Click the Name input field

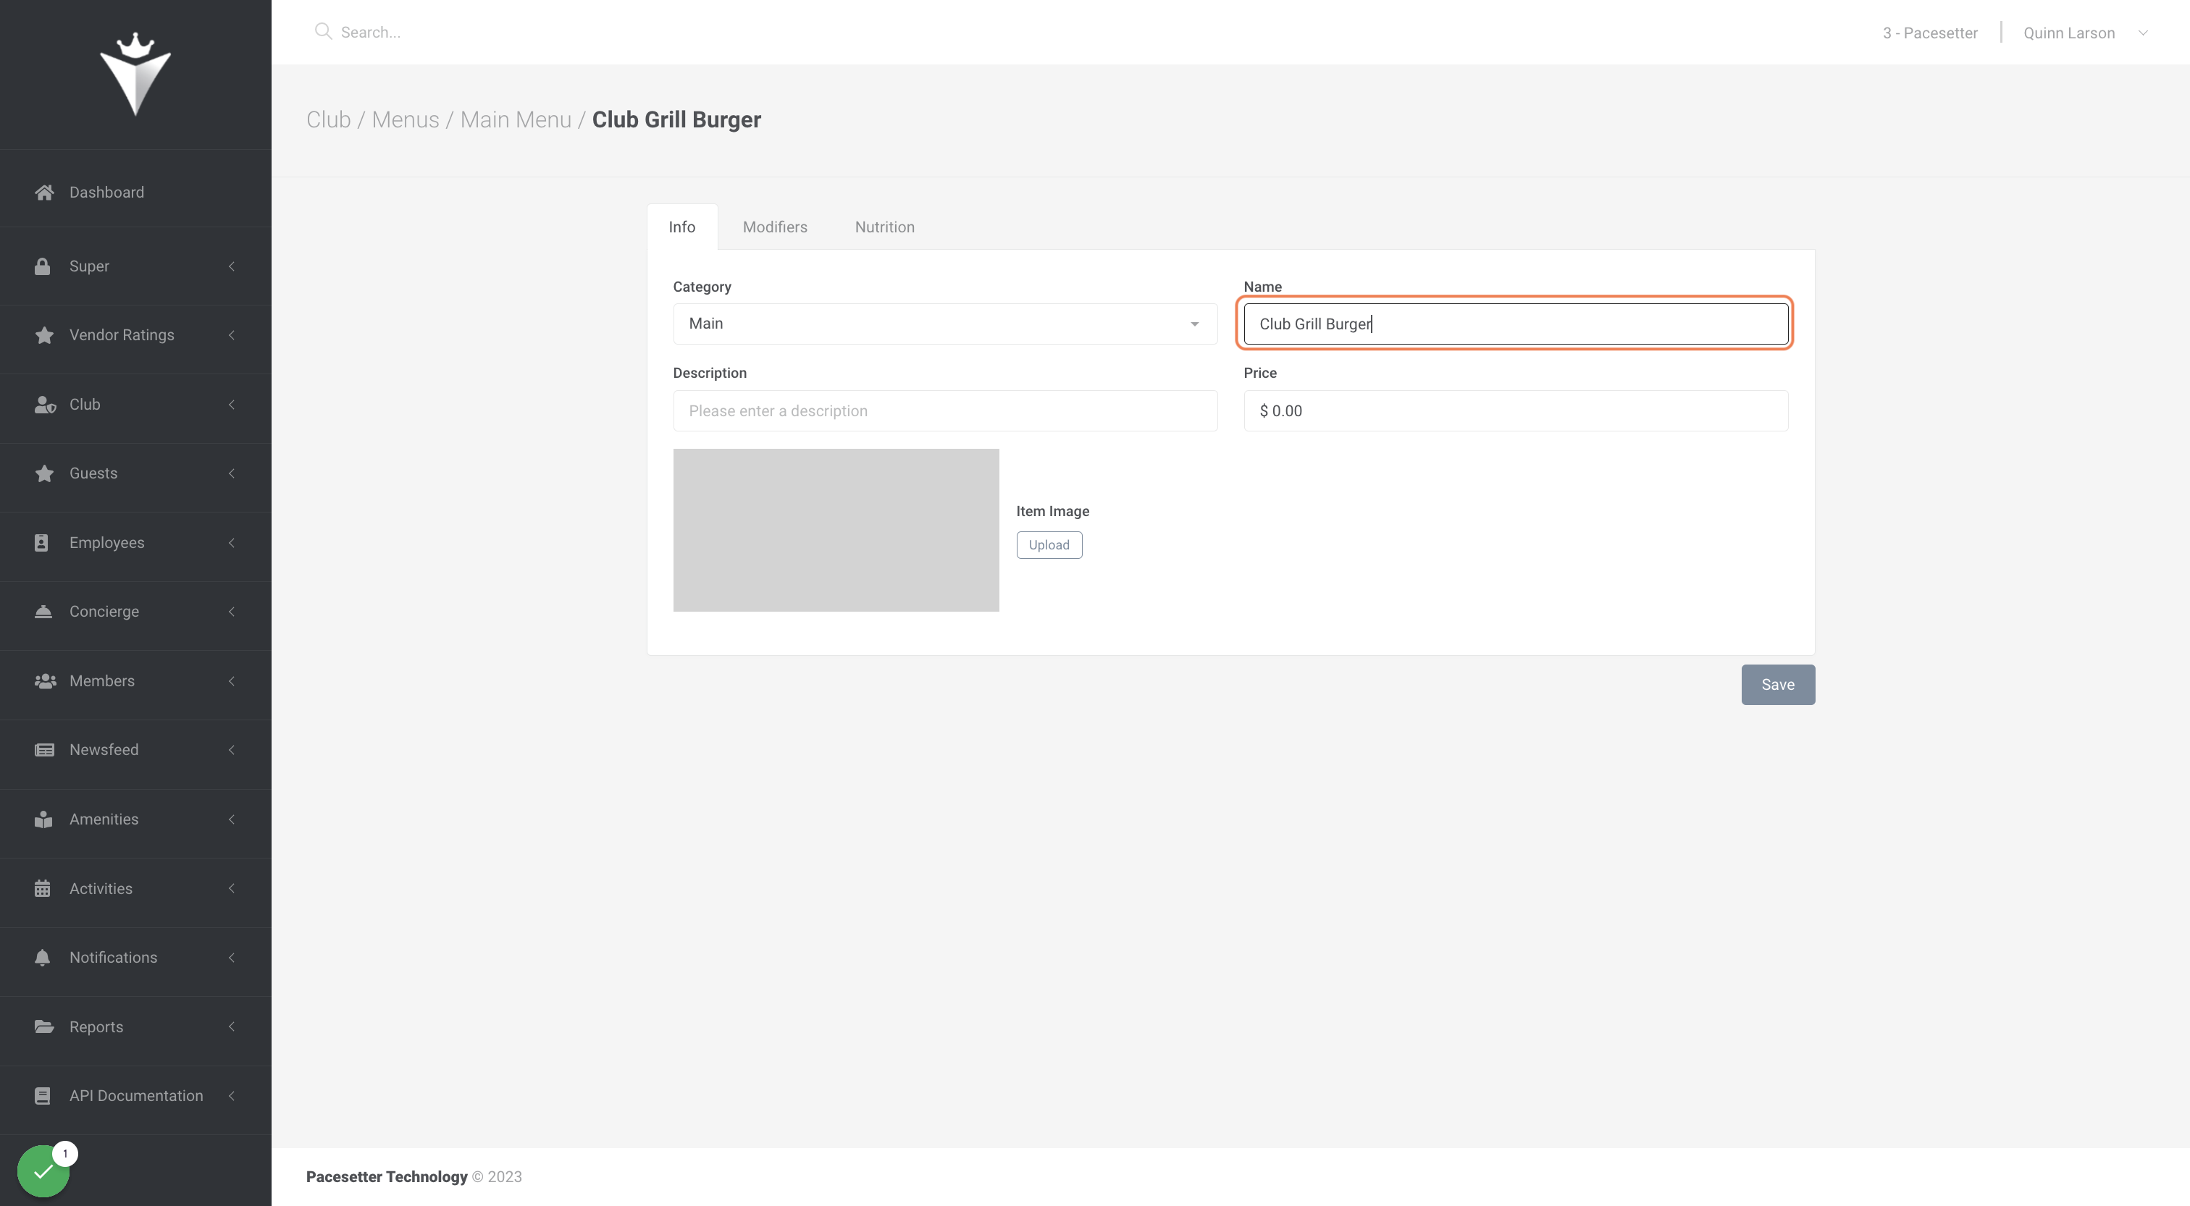[x=1515, y=324]
